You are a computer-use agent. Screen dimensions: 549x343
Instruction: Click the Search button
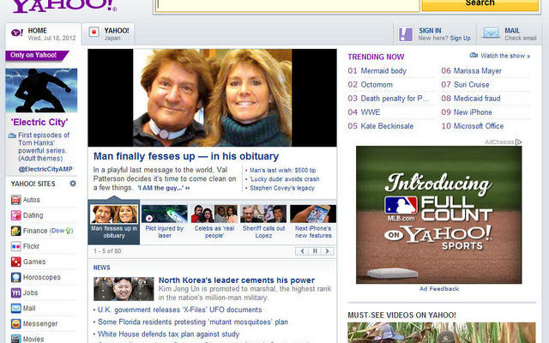480,4
